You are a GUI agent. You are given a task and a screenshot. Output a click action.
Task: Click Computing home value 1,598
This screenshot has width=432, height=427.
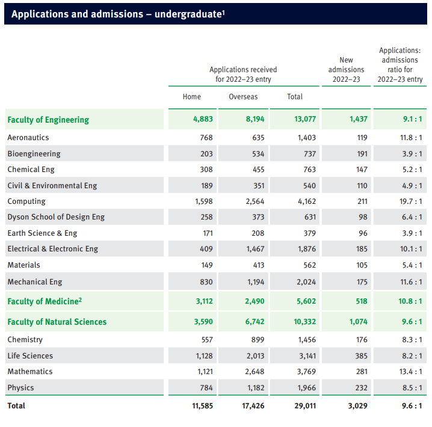tap(204, 201)
